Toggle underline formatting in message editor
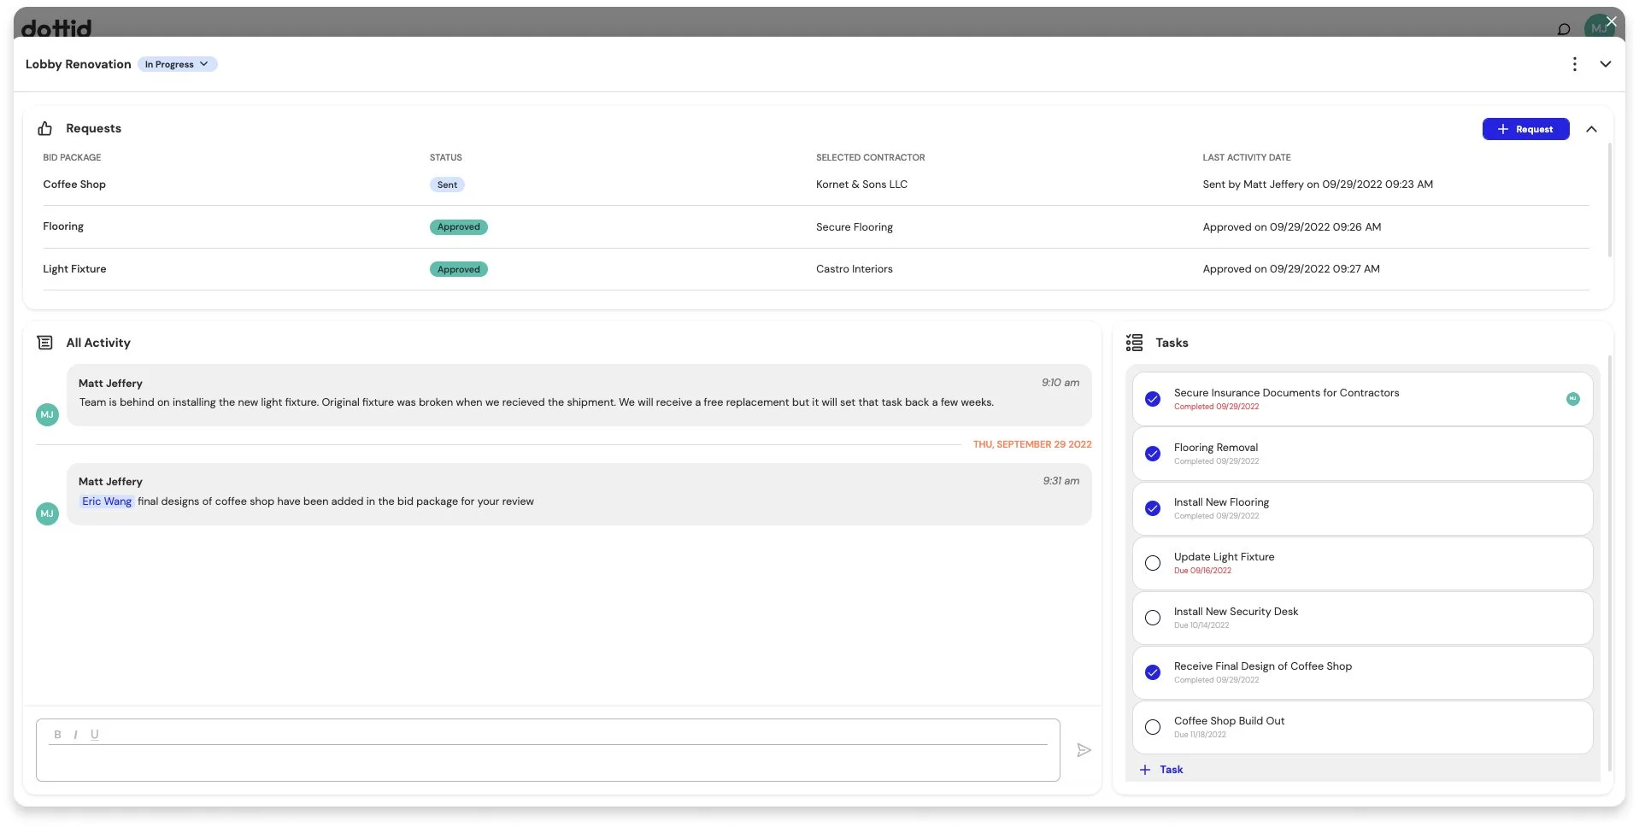 point(94,735)
